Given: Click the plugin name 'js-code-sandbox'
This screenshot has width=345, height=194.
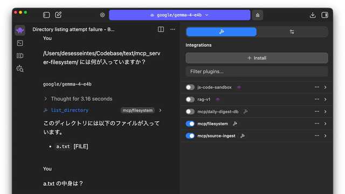Looking at the screenshot, I should [215, 87].
